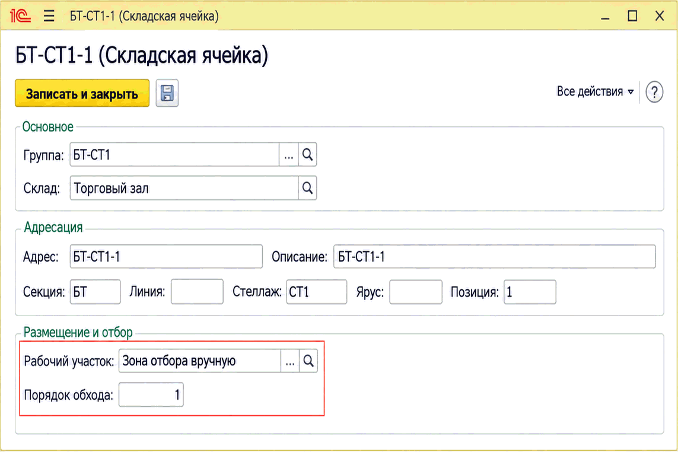Focus the empty Ярус field
678x452 pixels.
[x=416, y=292]
